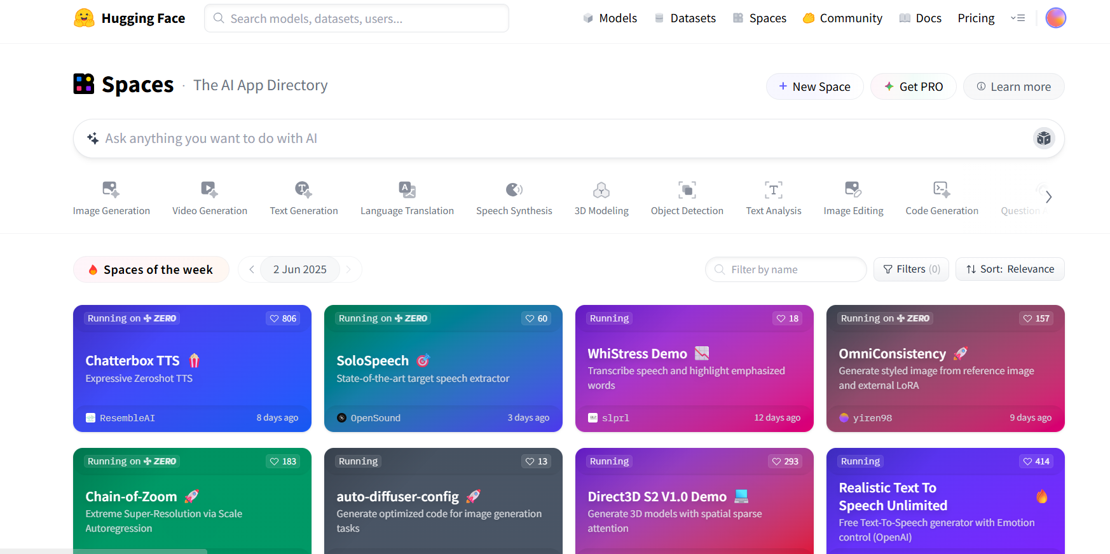The image size is (1110, 554).
Task: Focus the Filter by name field
Action: tap(786, 269)
